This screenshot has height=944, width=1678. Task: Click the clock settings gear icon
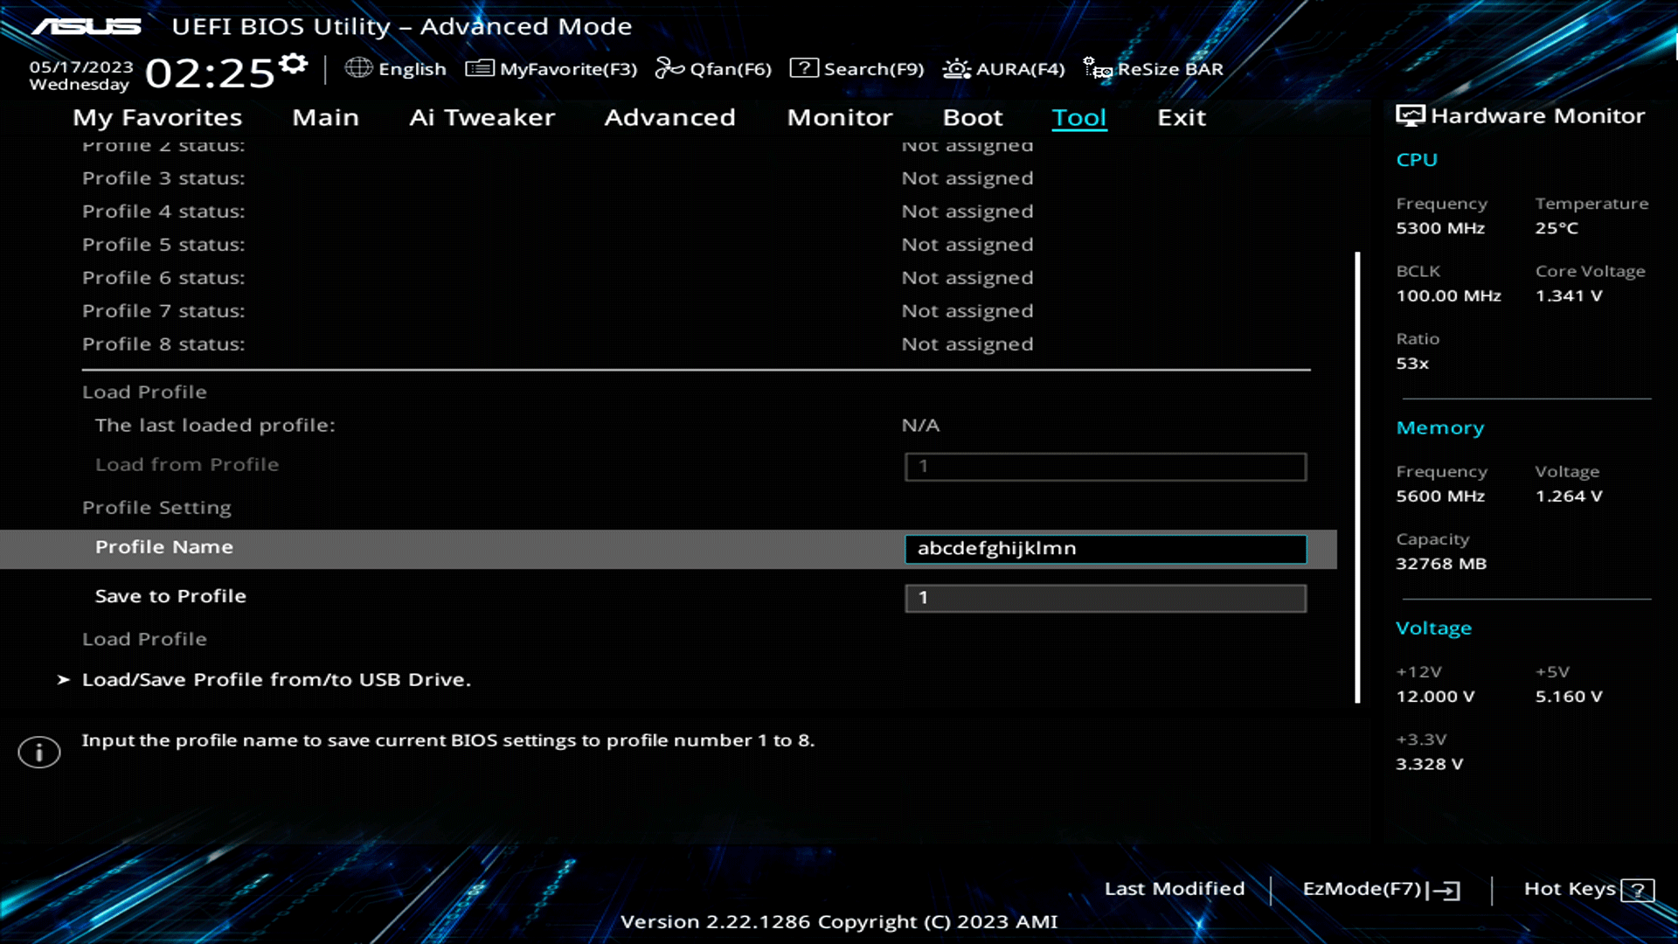(293, 61)
